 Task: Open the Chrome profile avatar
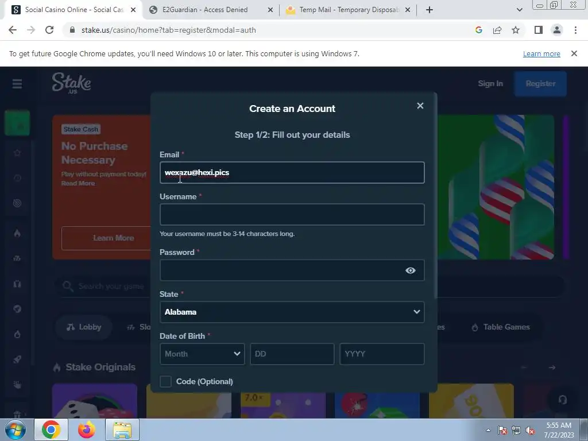pyautogui.click(x=557, y=30)
